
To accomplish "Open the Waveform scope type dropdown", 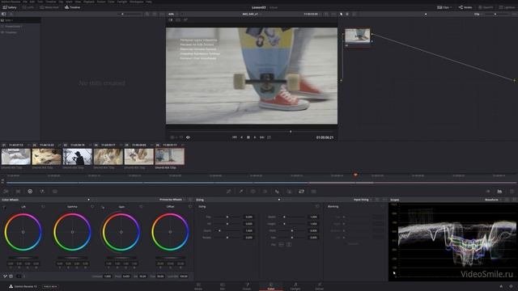I will pos(493,200).
